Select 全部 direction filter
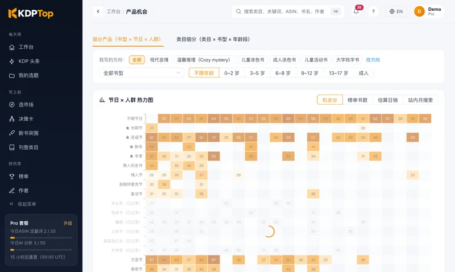Viewport: 455px width, 272px height. tap(136, 60)
